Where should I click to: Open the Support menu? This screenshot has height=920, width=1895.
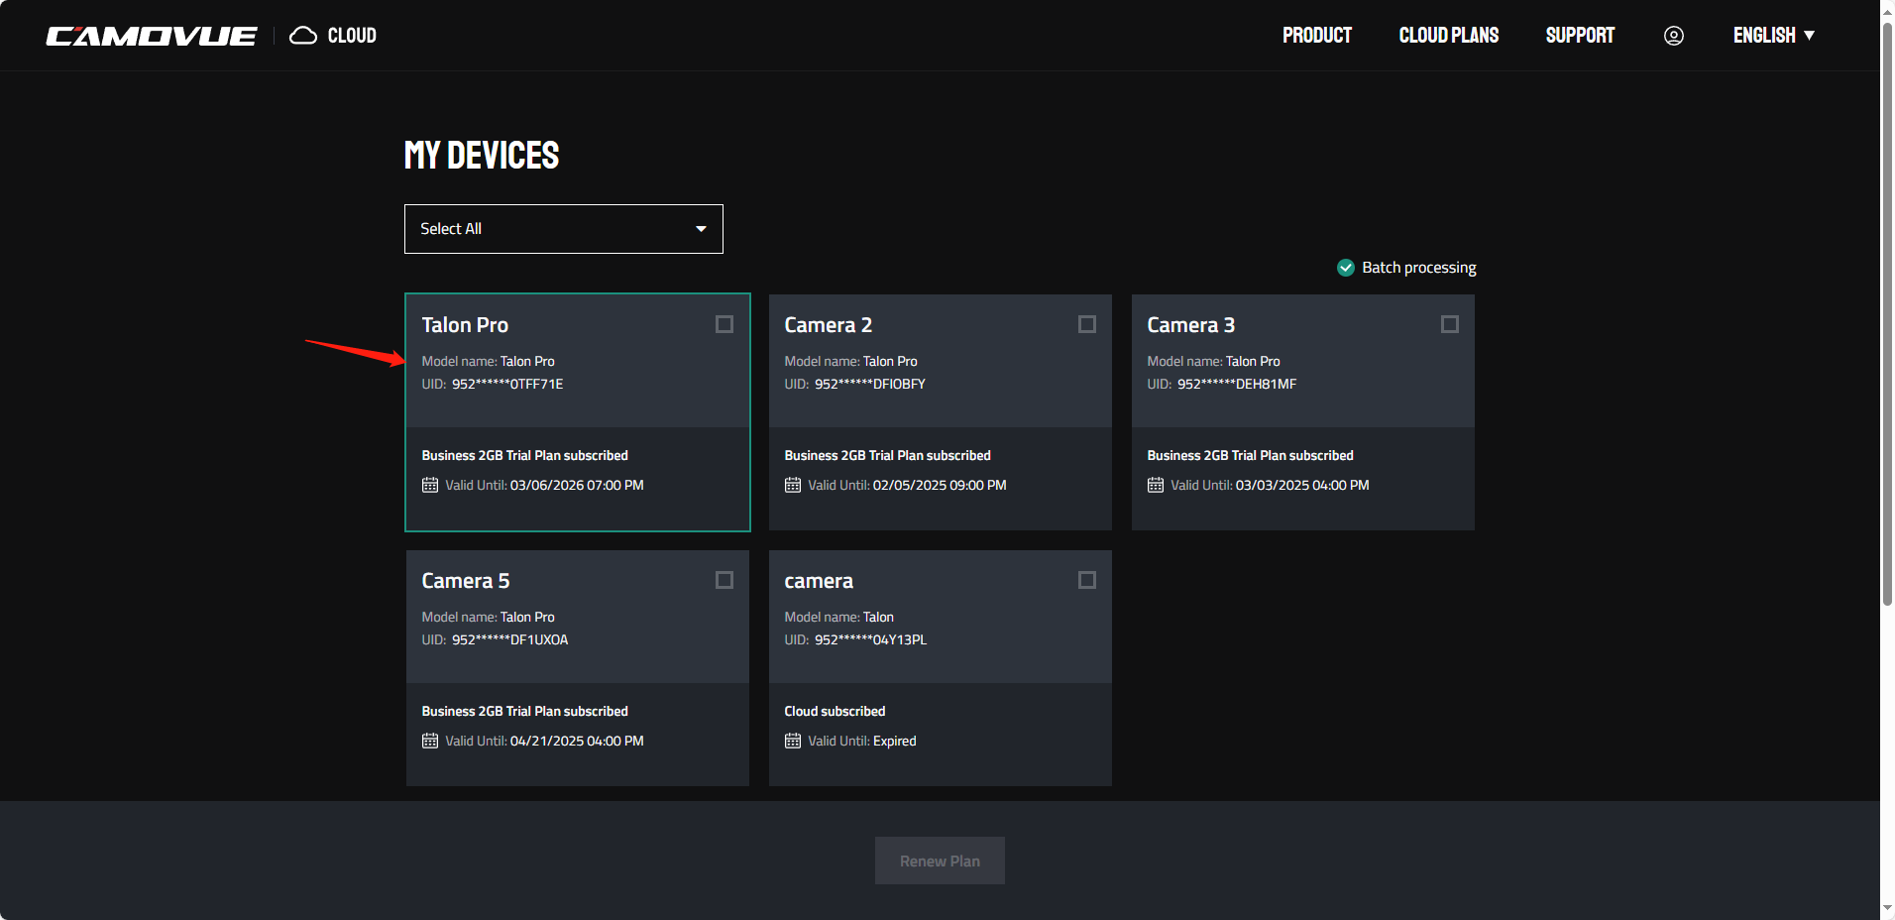[x=1580, y=36]
